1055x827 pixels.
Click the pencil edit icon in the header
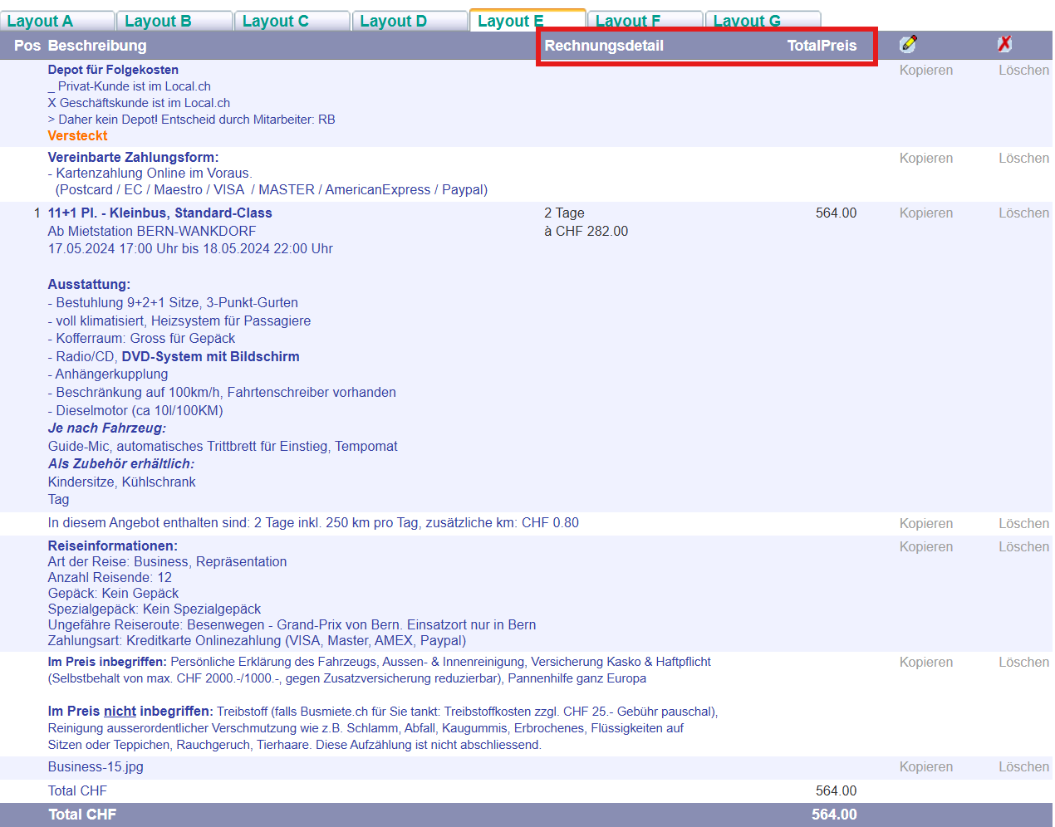click(908, 44)
